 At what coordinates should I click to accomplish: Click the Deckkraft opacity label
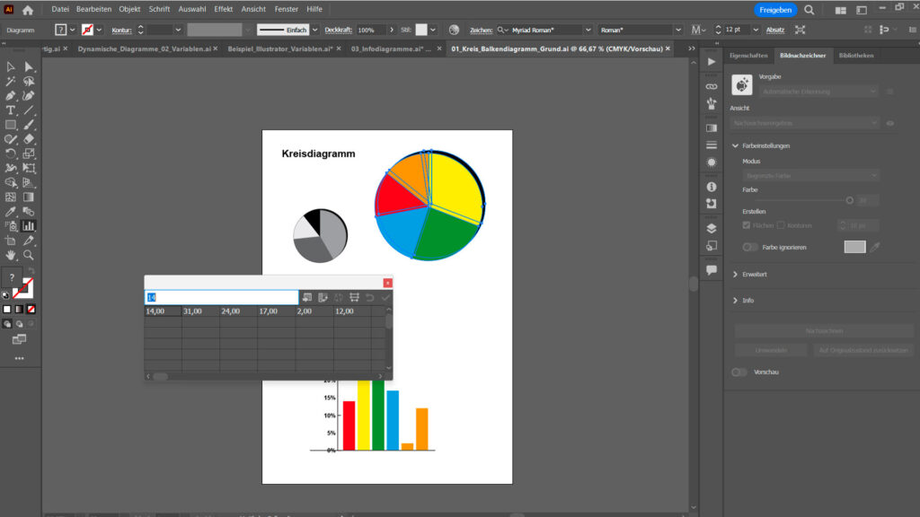338,30
